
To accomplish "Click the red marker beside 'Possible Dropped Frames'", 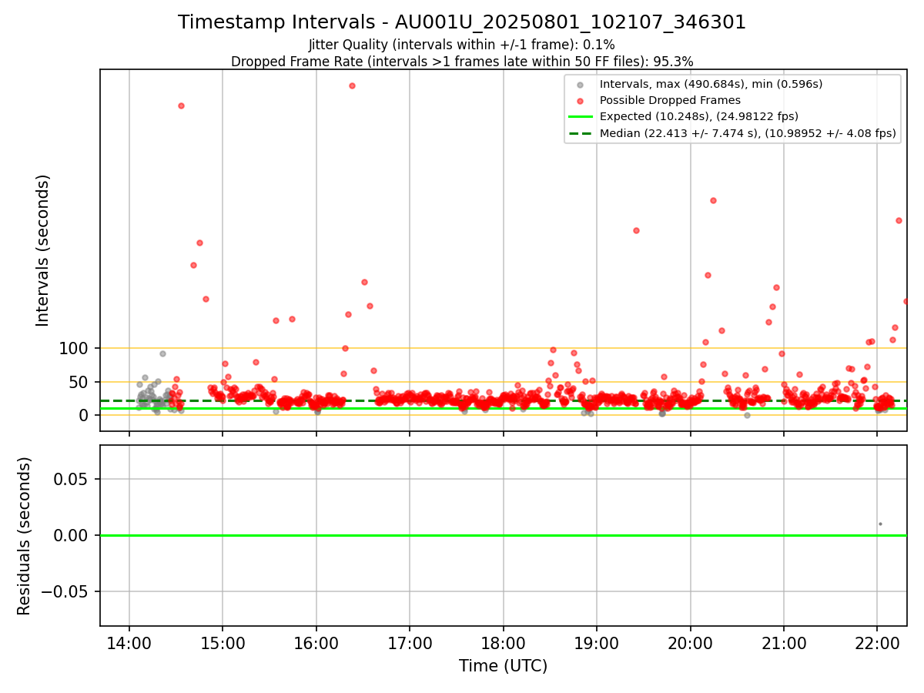I will [x=581, y=101].
